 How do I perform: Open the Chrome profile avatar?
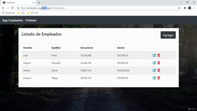[x=190, y=8]
